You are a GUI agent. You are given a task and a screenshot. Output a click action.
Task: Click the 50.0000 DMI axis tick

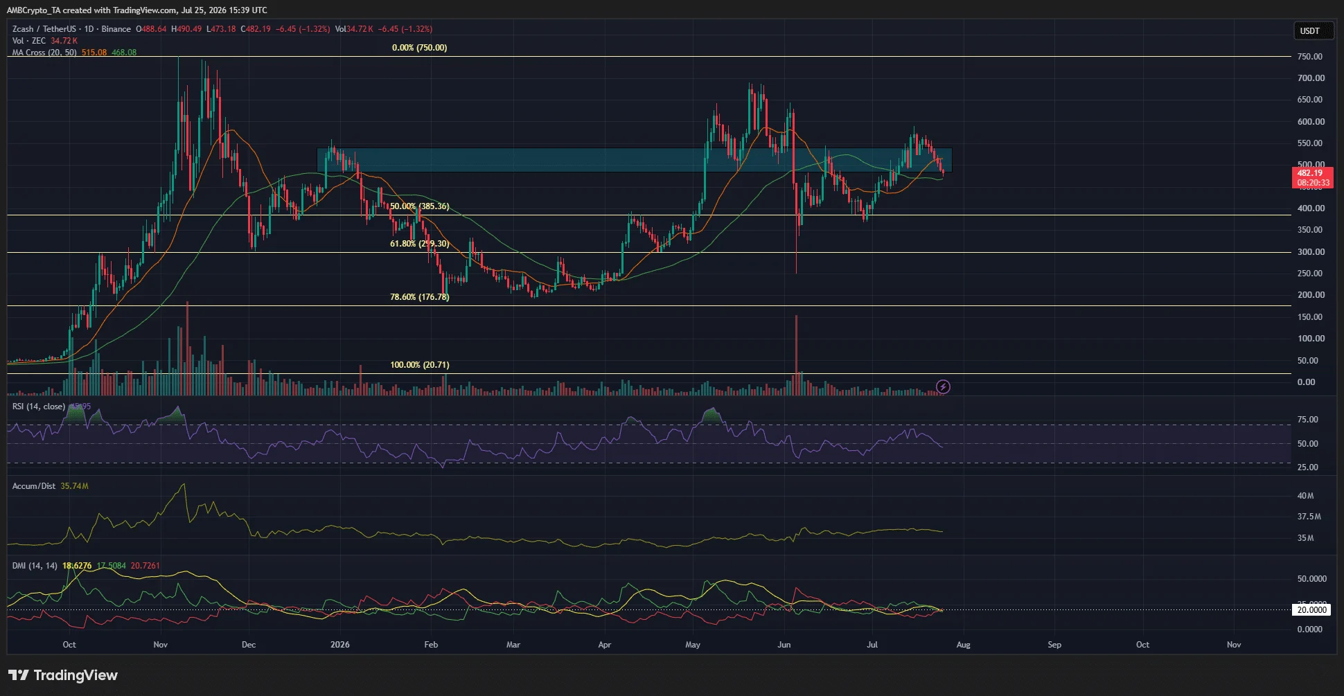pos(1312,579)
